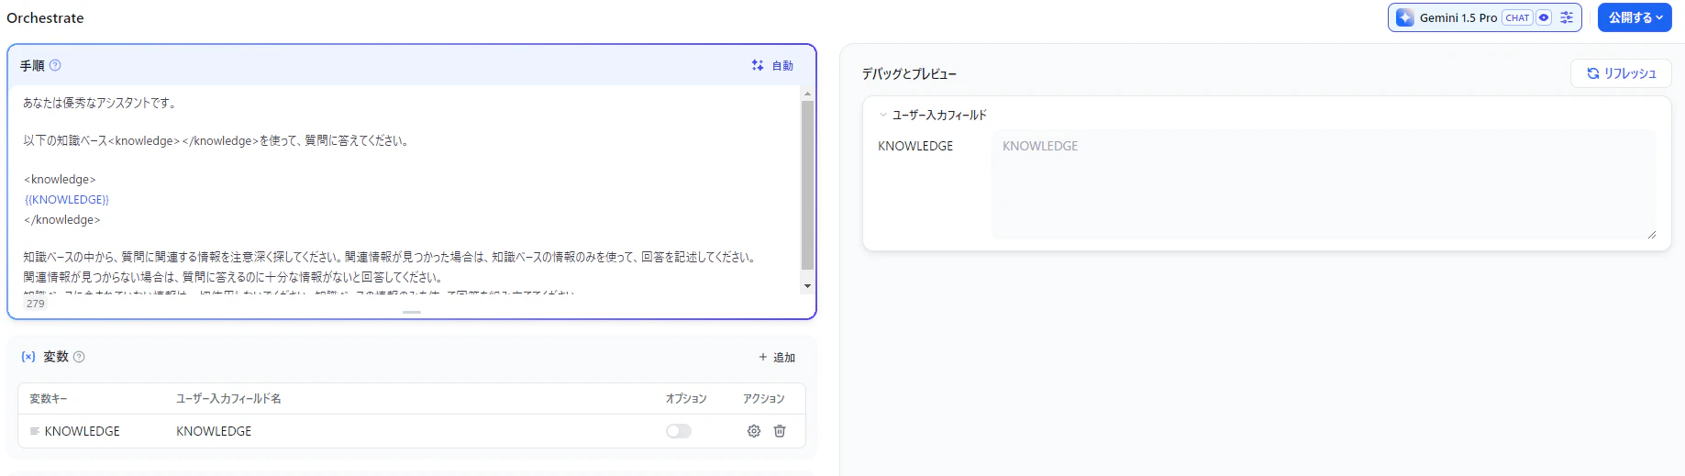The height and width of the screenshot is (476, 1685).
Task: Open model parameter sliders icon
Action: [x=1567, y=17]
